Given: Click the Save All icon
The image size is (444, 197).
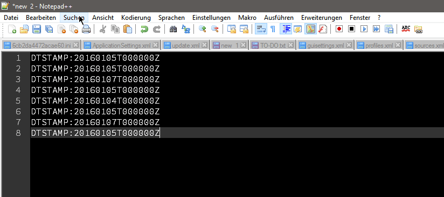Looking at the screenshot, I should (x=49, y=29).
